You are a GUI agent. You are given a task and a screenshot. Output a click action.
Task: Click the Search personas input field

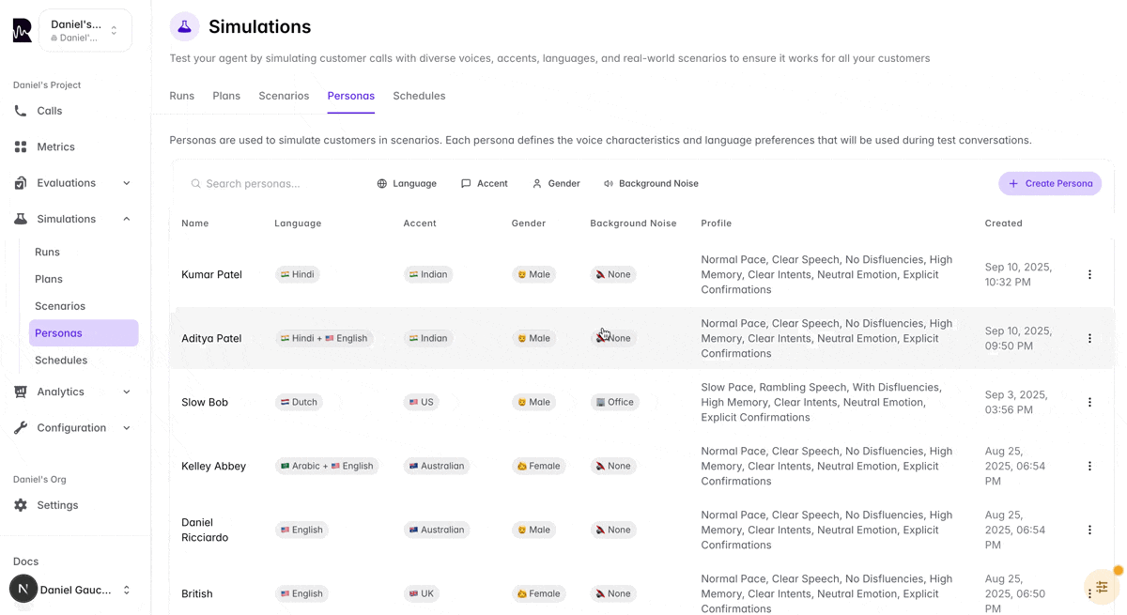272,183
